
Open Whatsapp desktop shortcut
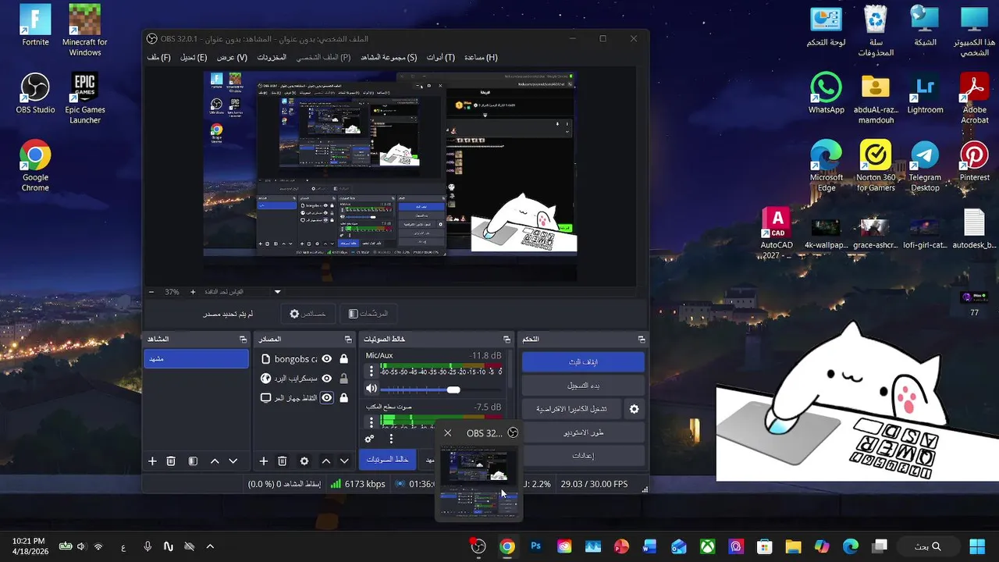(826, 94)
